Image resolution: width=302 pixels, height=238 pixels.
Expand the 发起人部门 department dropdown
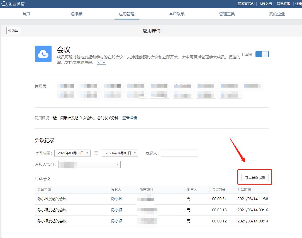point(89,165)
